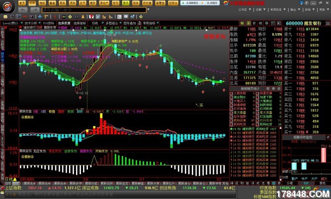Toggle the 机构买单 signal checkbox
The height and width of the screenshot is (199, 331).
click(x=231, y=120)
